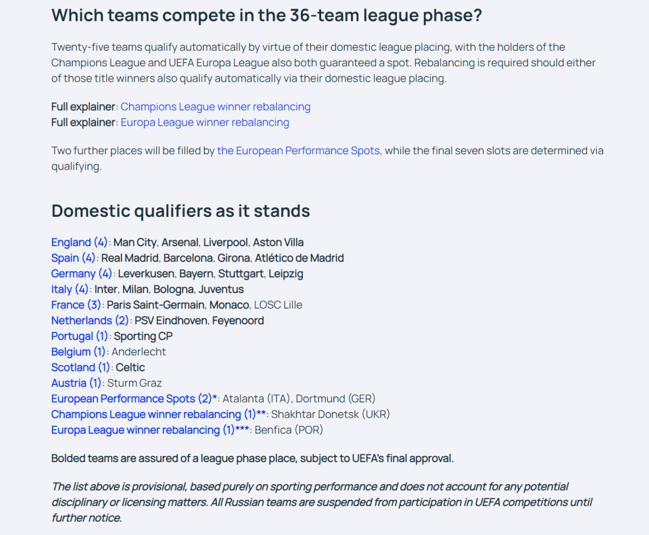Click the Domestic qualifiers as it stands heading
This screenshot has height=535, width=649.
pyautogui.click(x=181, y=211)
